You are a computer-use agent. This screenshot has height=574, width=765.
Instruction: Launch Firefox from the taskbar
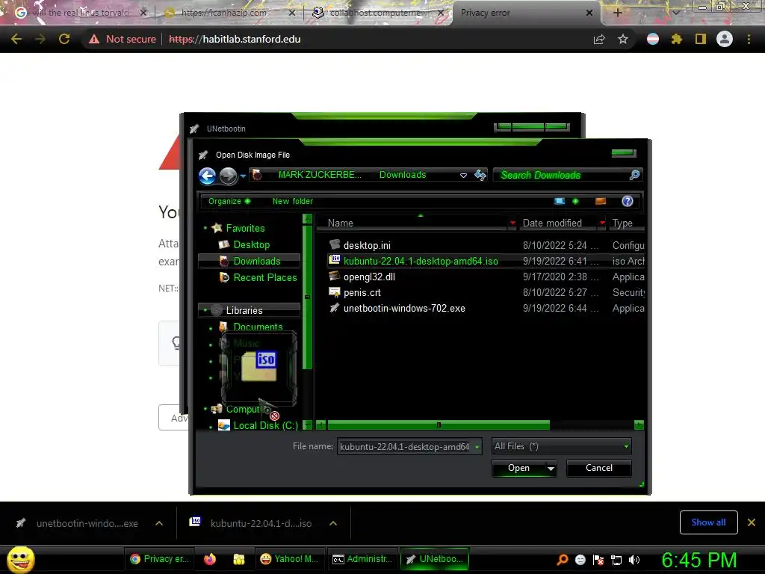pos(210,559)
